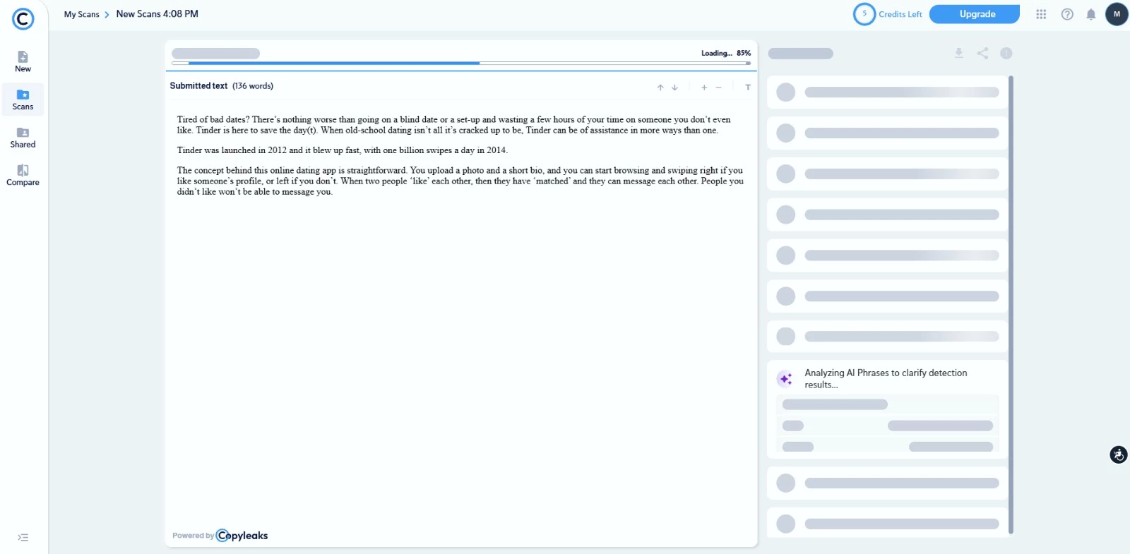
Task: Open the Scans sidebar section
Action: click(23, 100)
